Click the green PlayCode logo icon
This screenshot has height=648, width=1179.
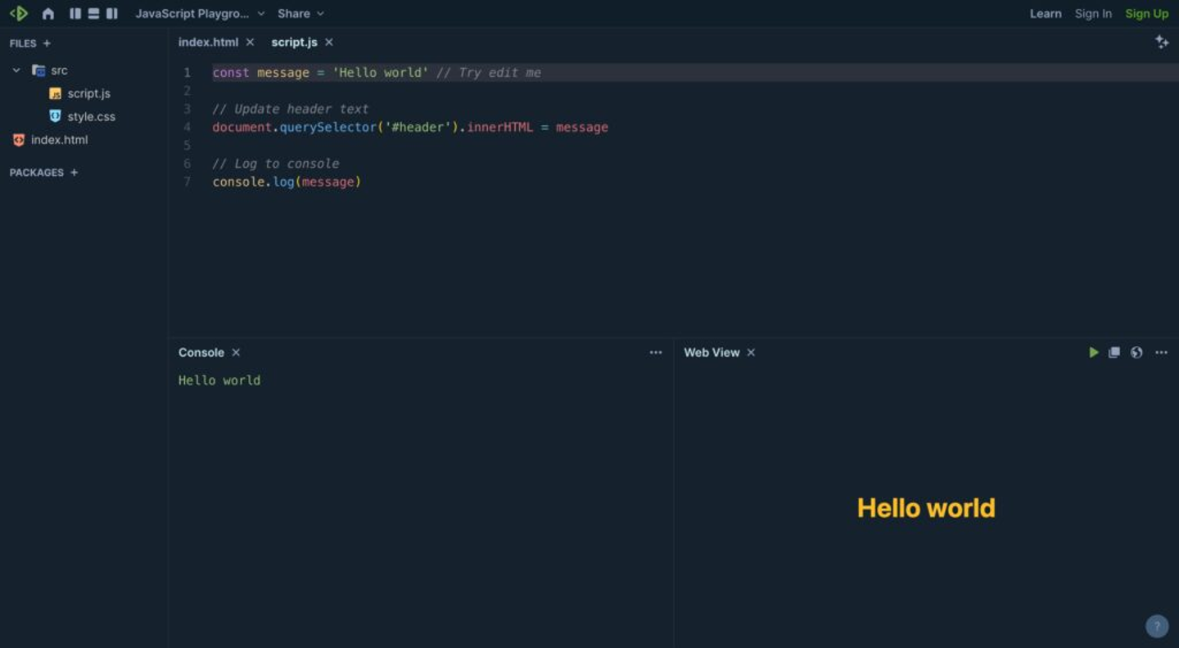tap(19, 13)
